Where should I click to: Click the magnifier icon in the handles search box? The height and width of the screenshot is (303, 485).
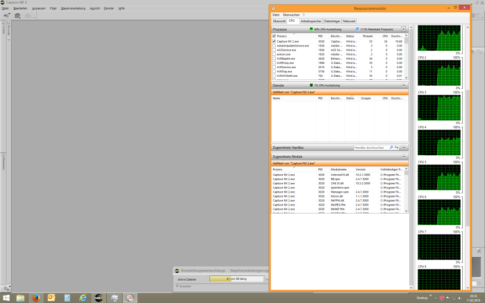(x=391, y=148)
